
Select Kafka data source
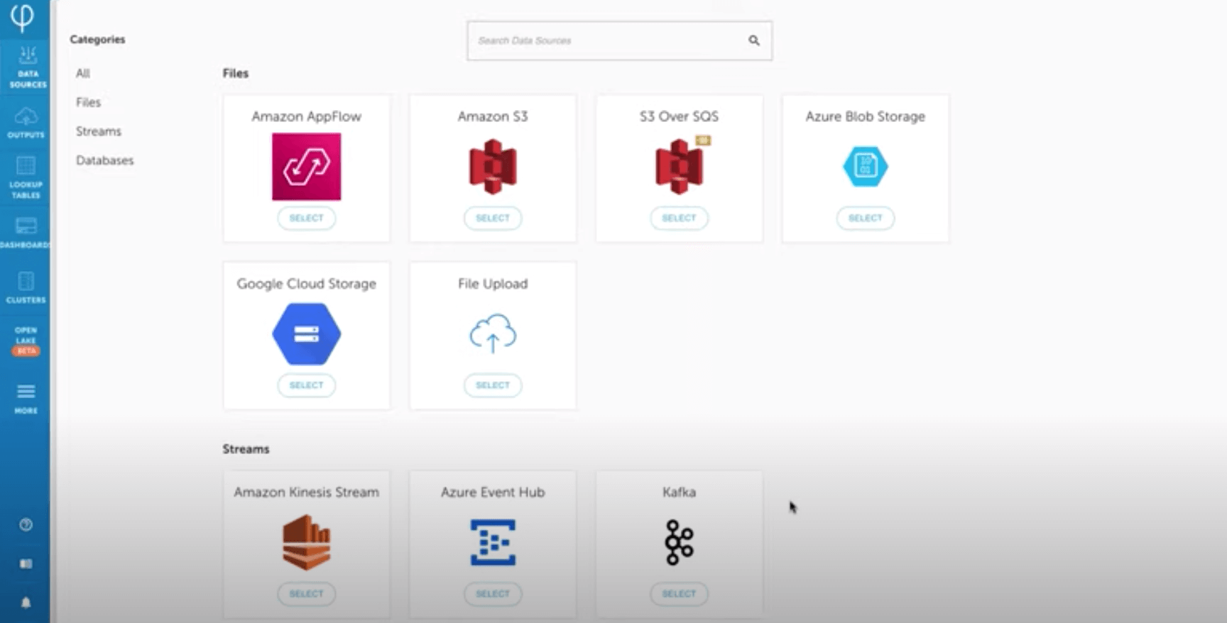click(679, 594)
